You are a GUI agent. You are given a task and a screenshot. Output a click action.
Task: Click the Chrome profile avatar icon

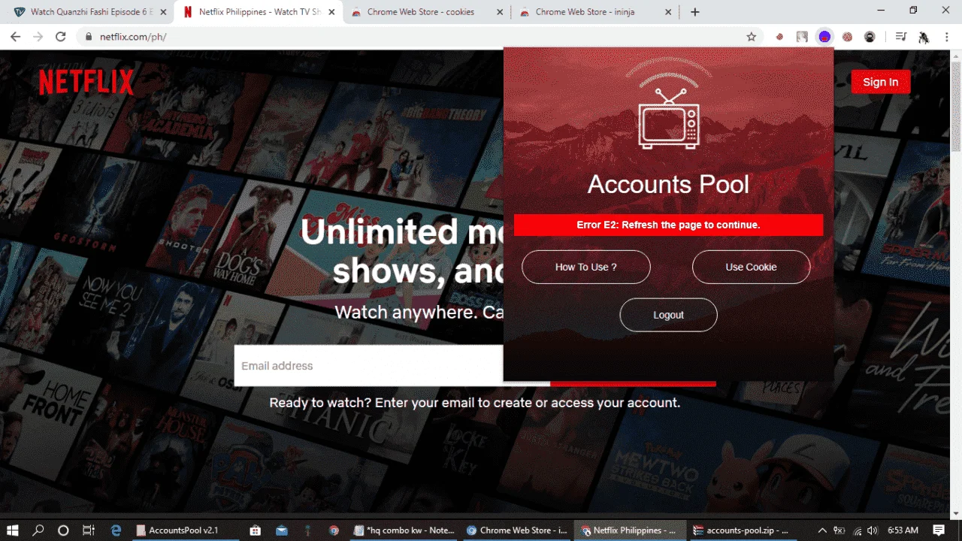tap(924, 37)
